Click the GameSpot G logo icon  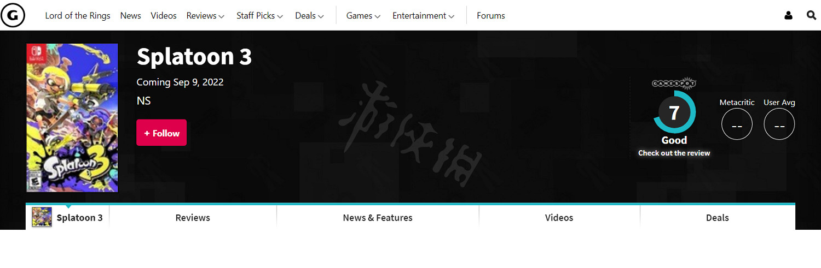point(13,16)
